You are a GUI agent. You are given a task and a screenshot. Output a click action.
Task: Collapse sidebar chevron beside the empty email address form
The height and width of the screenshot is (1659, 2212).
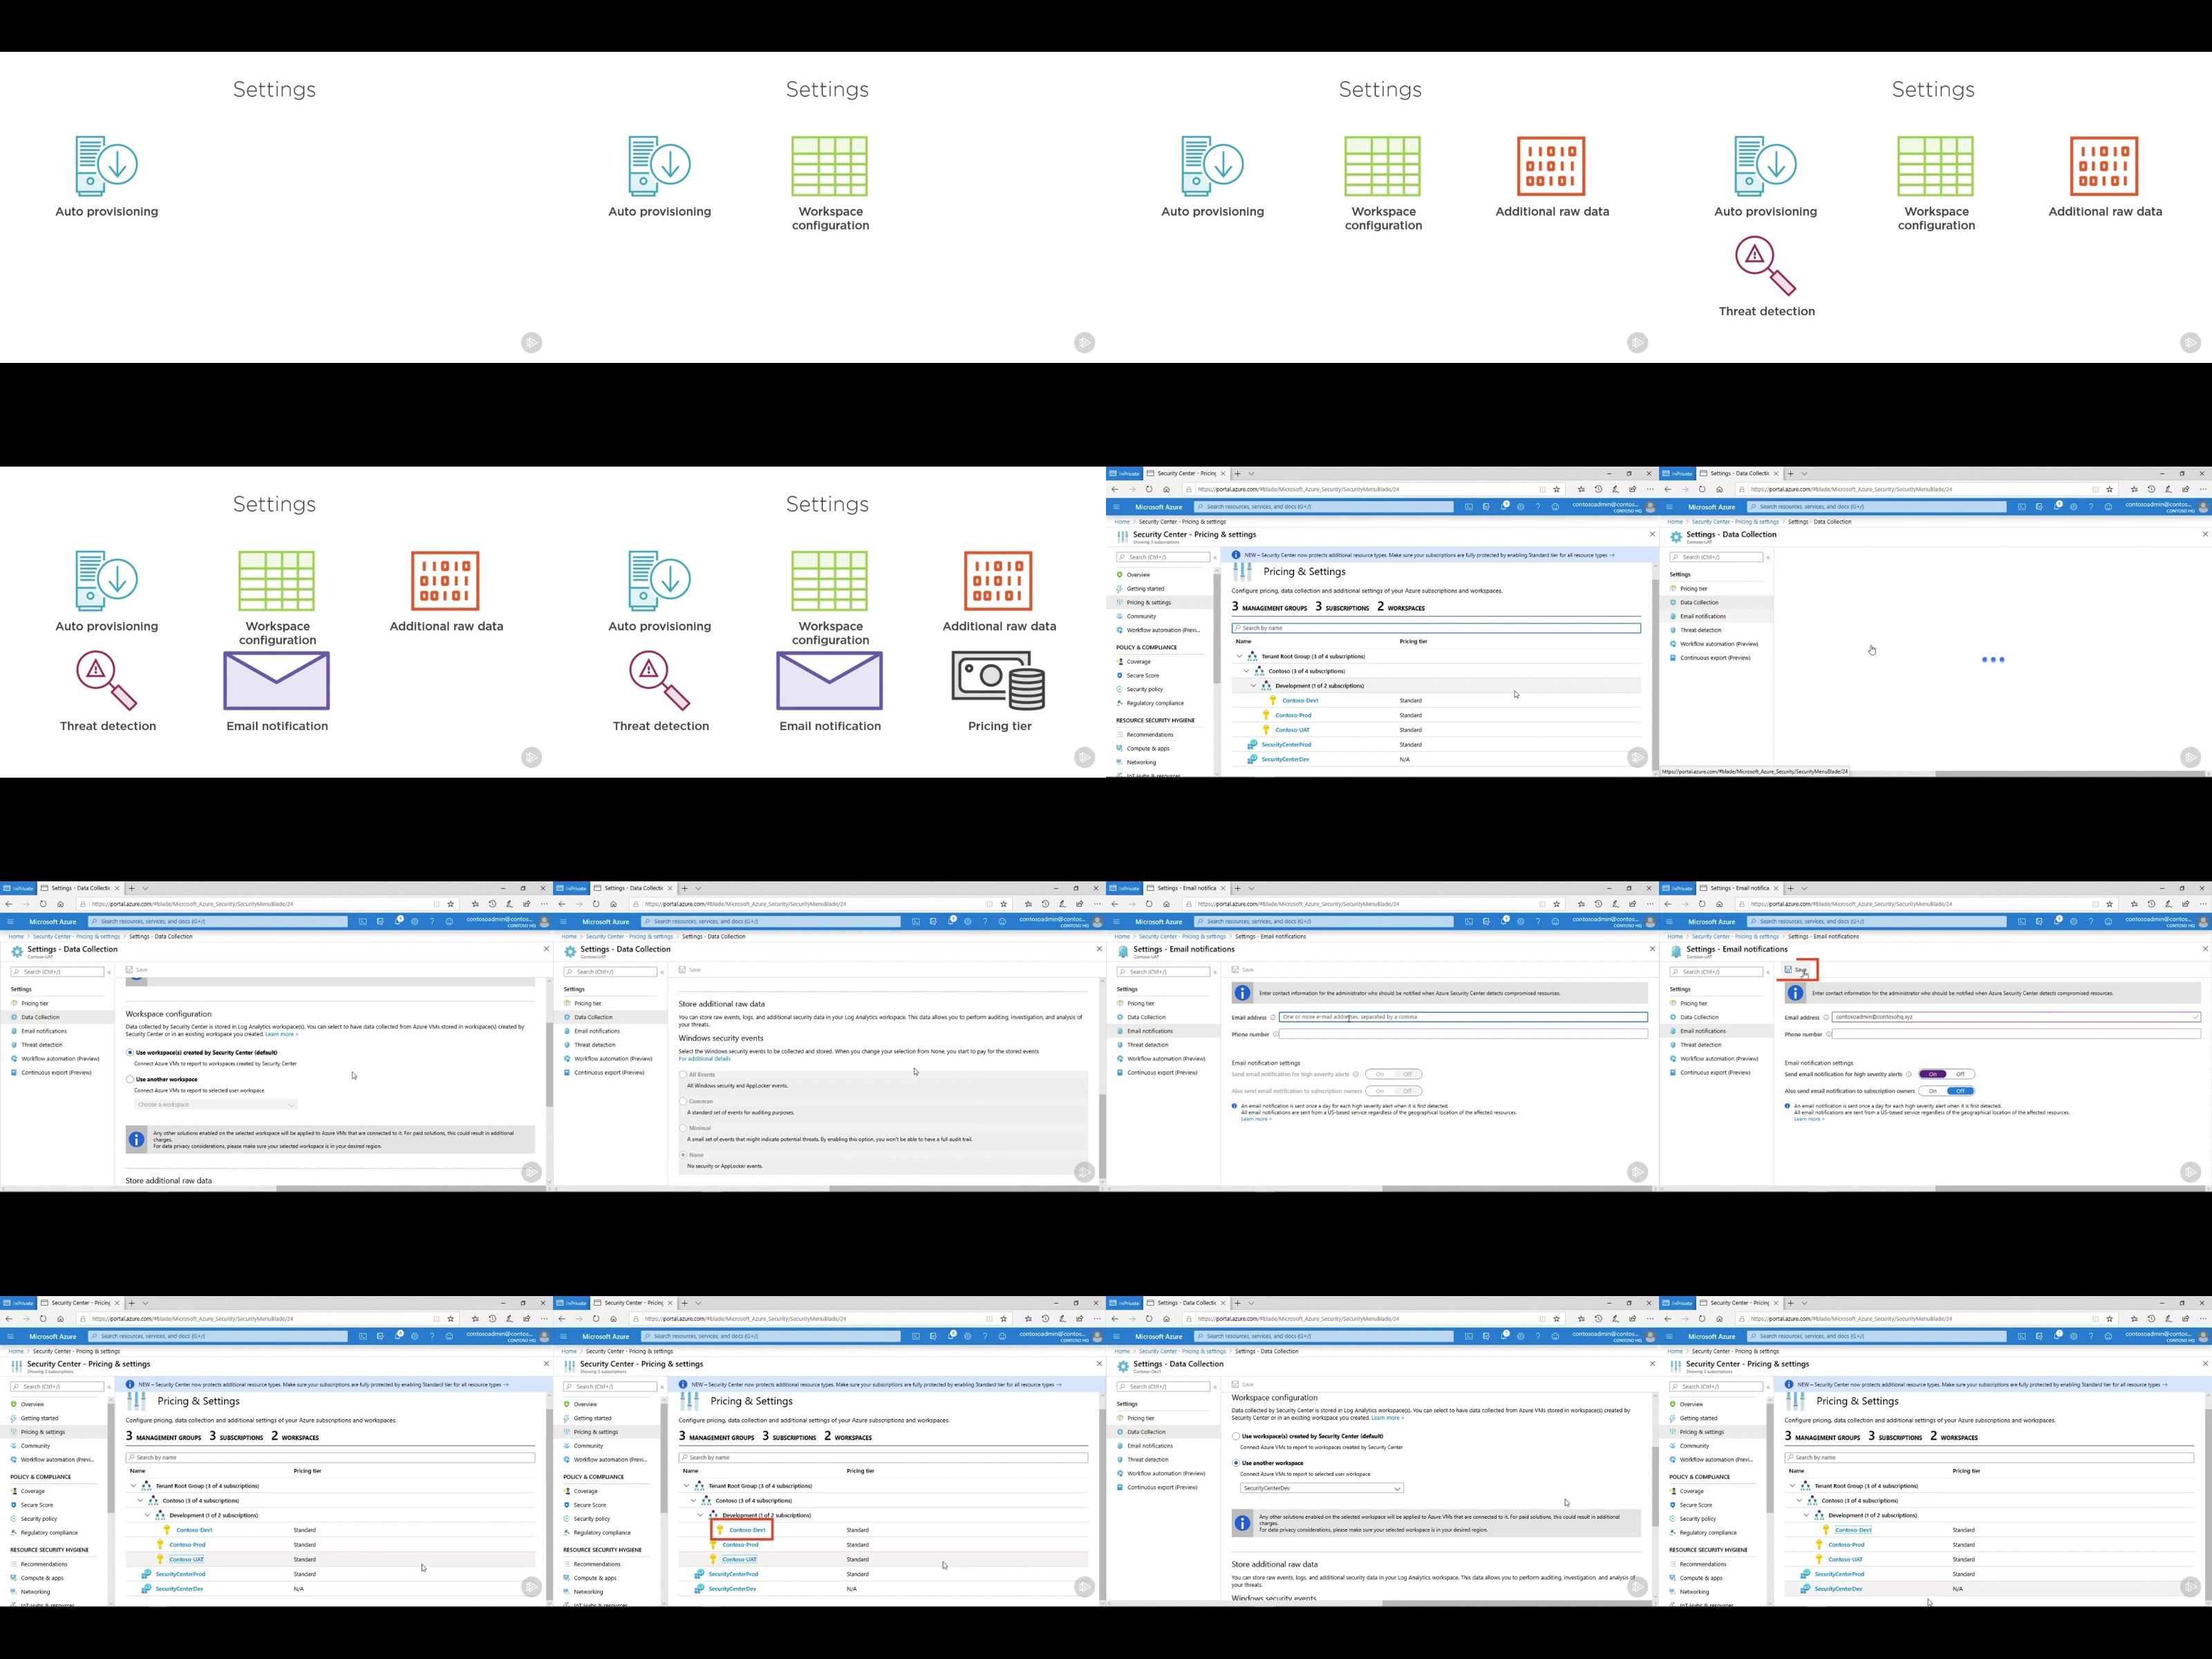click(x=1215, y=972)
